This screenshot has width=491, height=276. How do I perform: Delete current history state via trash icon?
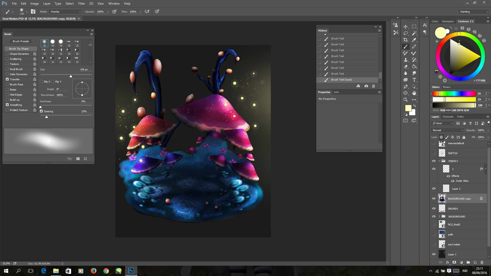pos(373,86)
